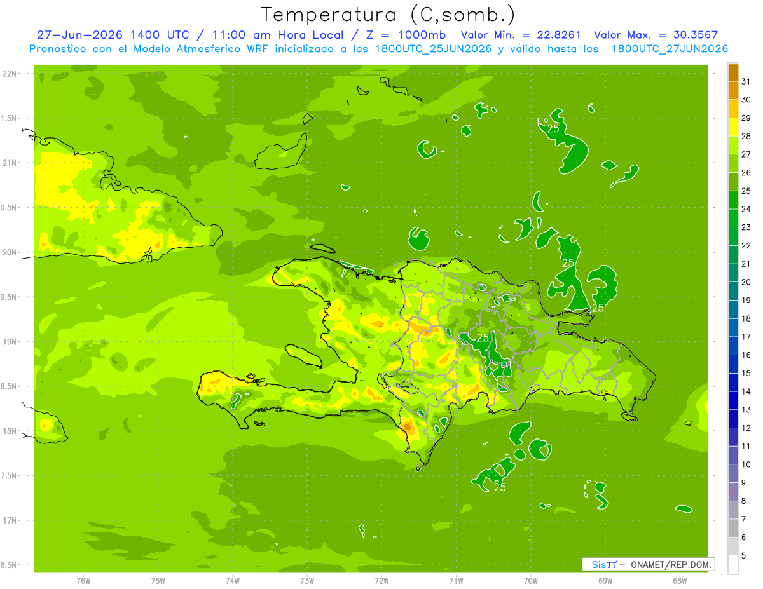Click the "71W" longitude label
This screenshot has width=763, height=589.
pyautogui.click(x=456, y=581)
